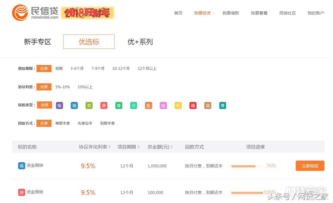333x203 pixels.
Task: Select the purple 精 project type icon
Action: coord(59,105)
